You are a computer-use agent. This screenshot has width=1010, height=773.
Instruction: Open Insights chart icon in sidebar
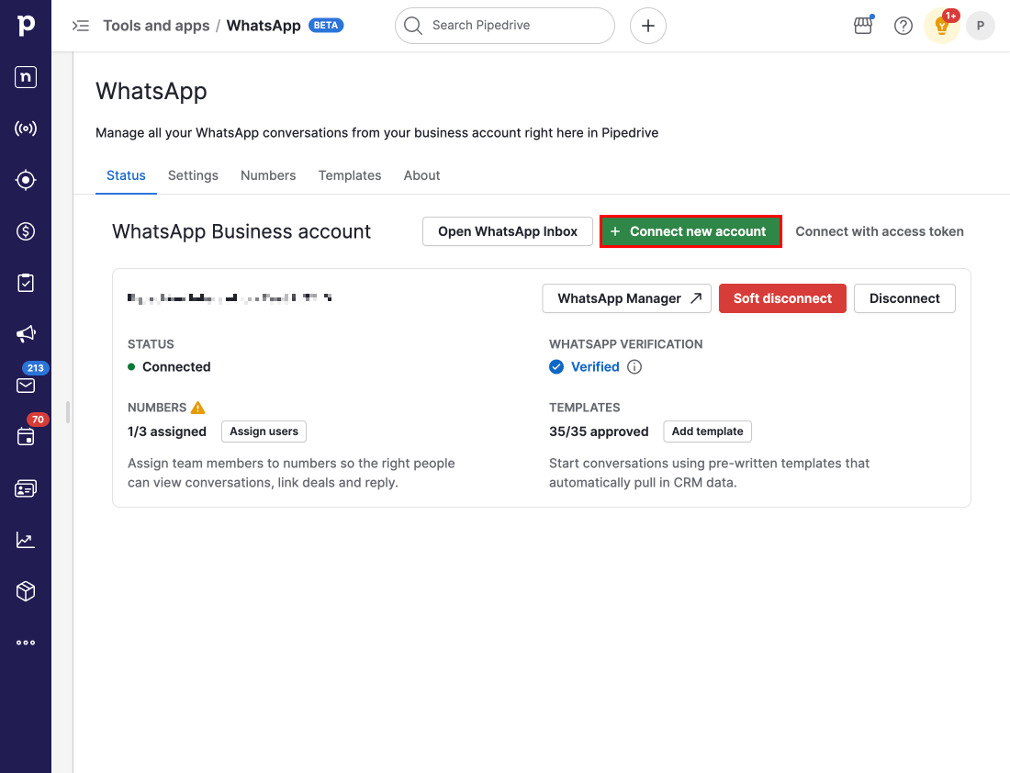click(x=25, y=540)
